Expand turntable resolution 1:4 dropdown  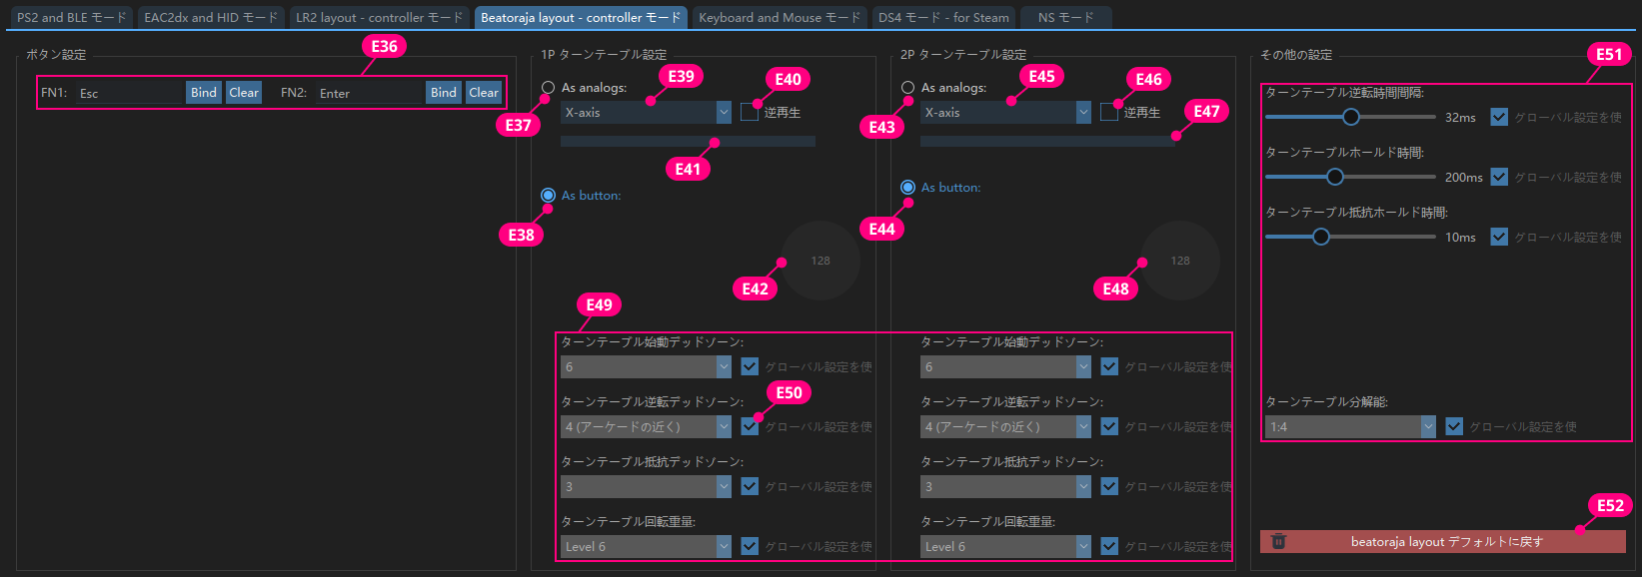click(x=1350, y=427)
